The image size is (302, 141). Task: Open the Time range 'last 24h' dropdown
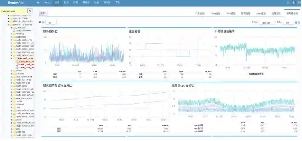[267, 22]
